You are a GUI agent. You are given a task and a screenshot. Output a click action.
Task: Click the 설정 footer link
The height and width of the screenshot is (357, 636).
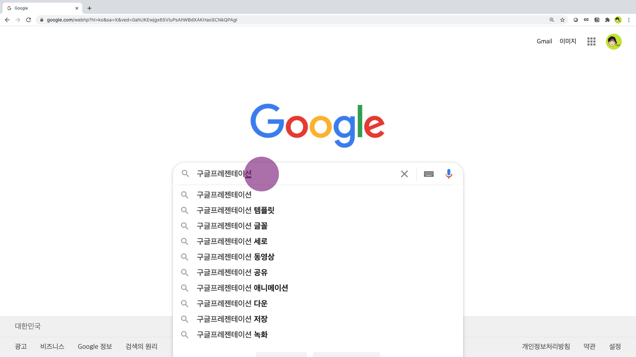point(615,346)
